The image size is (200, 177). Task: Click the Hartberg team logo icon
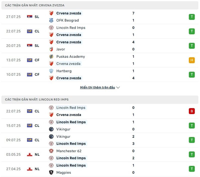[51, 71]
